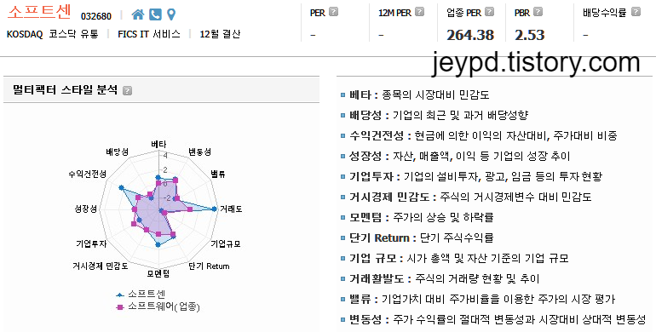Click the PBR value 2.53
Screen dimensions: 656x332
coord(530,35)
